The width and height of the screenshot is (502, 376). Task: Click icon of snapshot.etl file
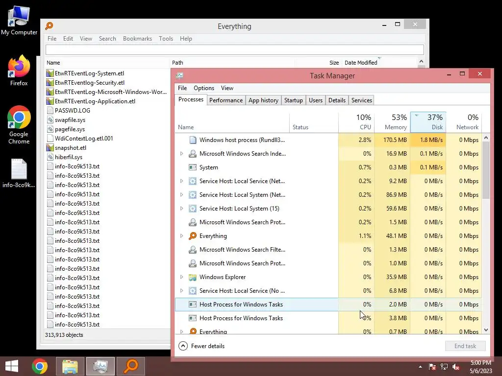point(50,148)
